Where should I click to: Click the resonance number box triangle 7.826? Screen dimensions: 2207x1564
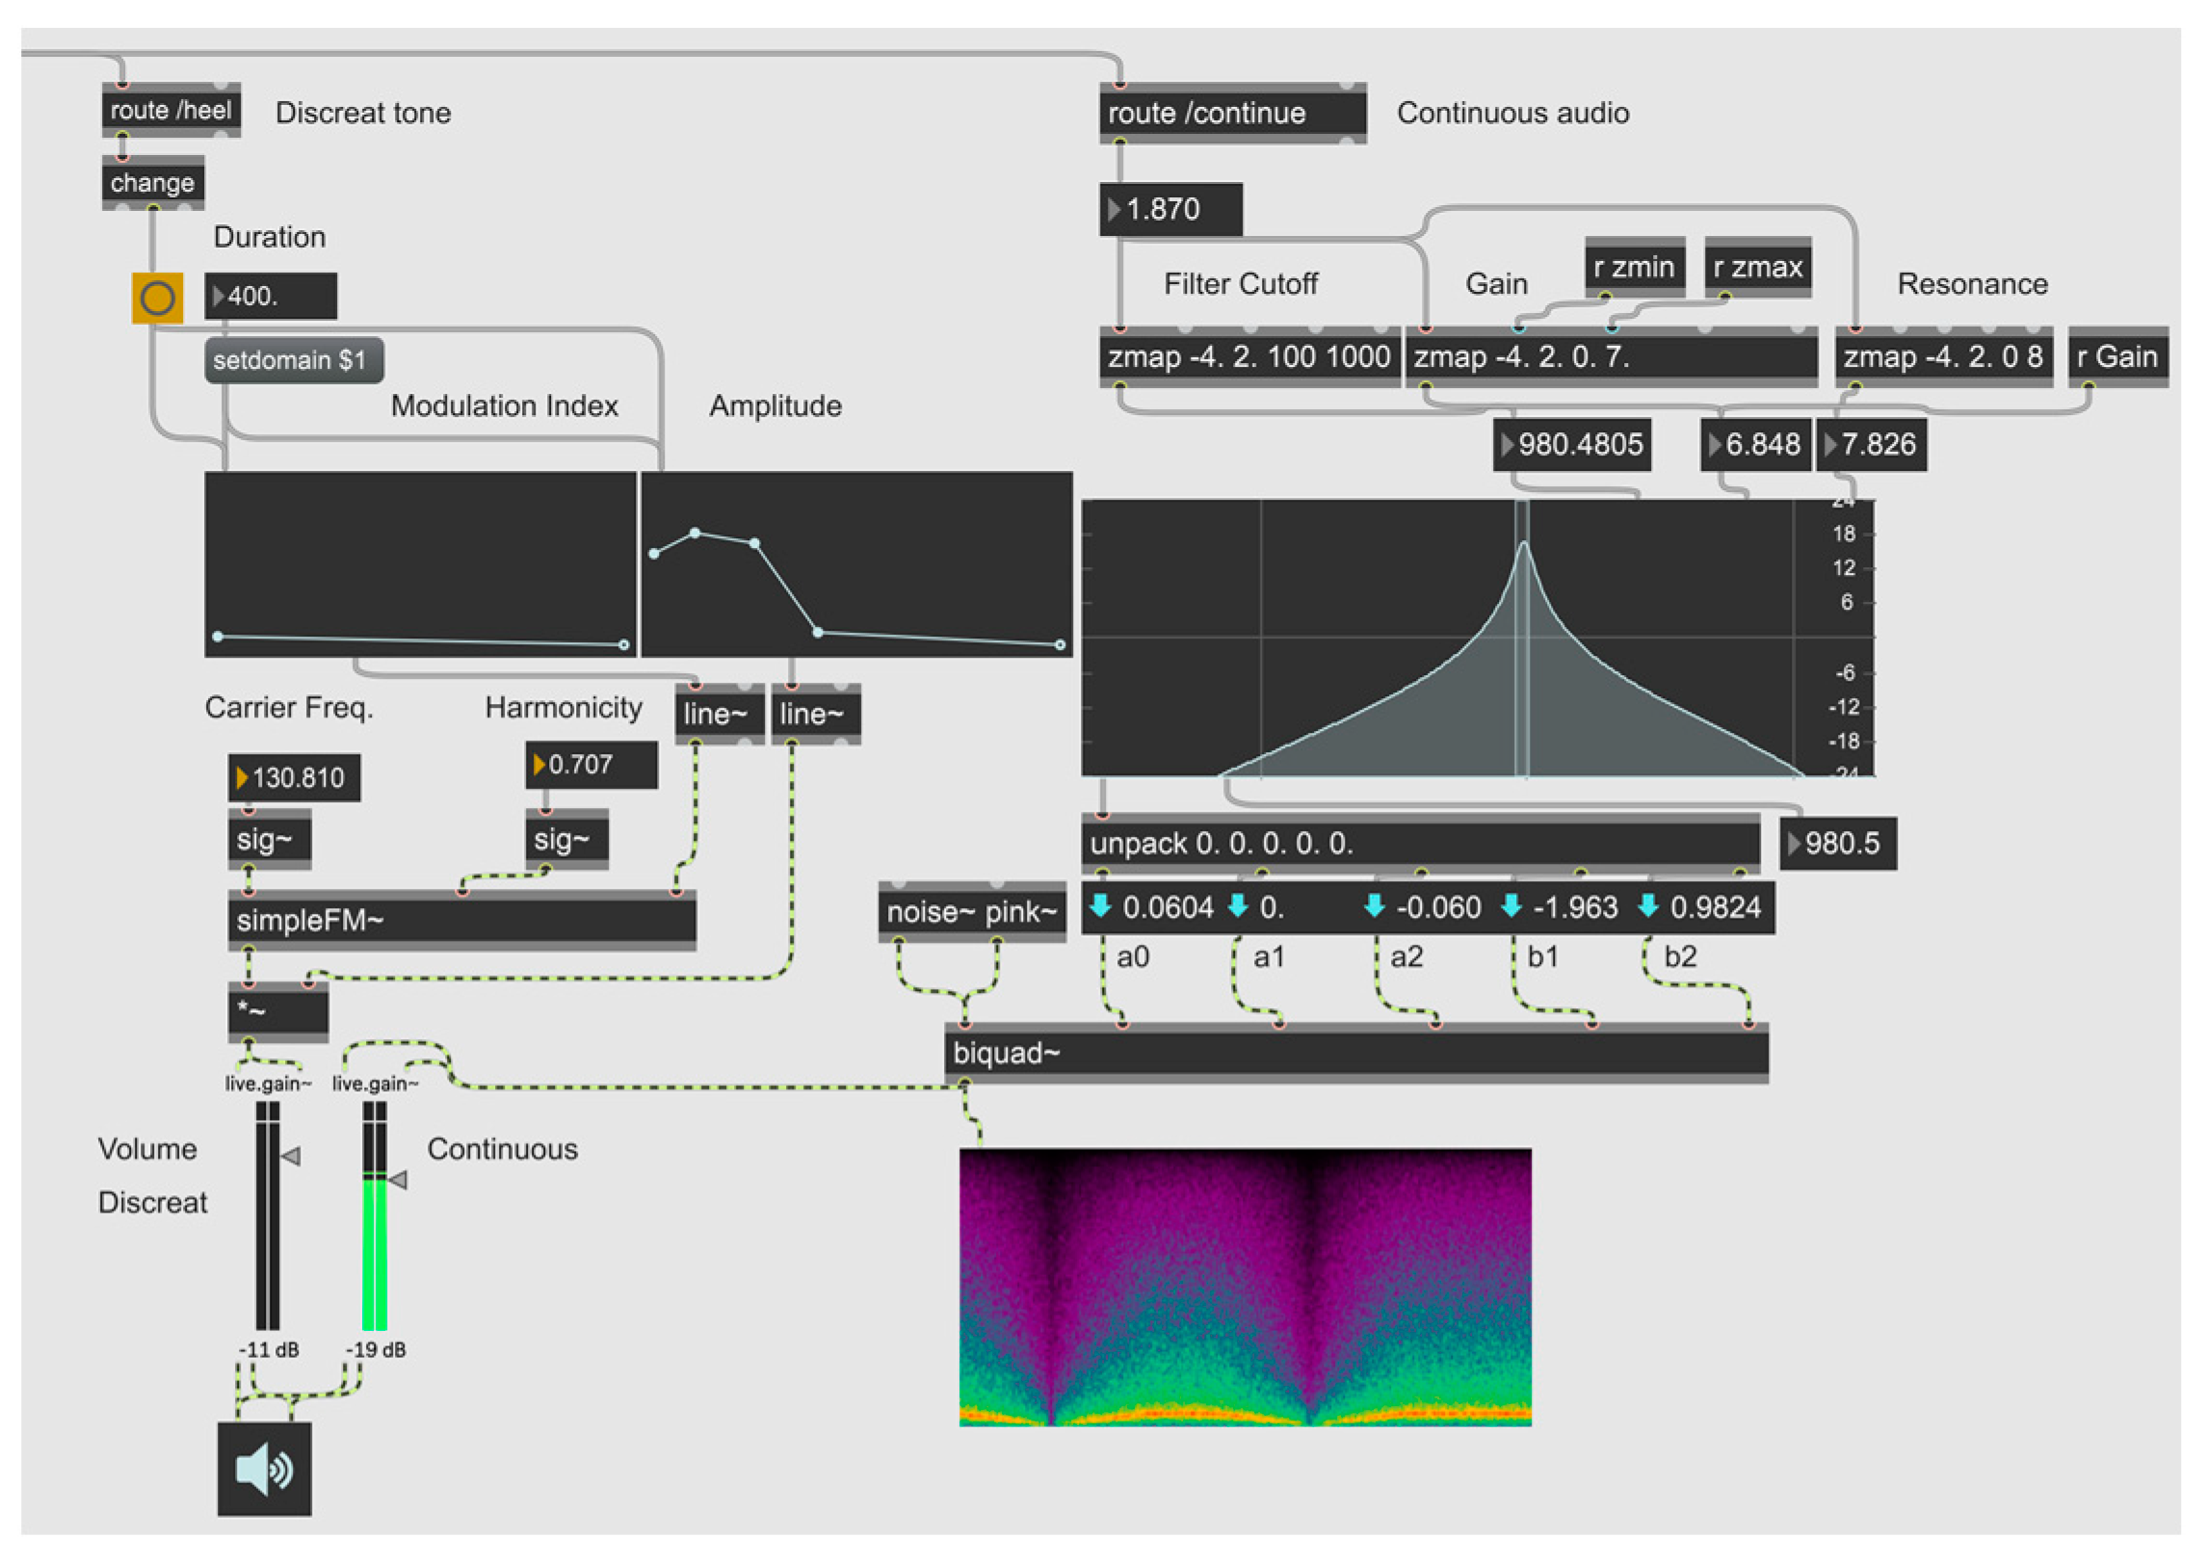point(1830,445)
